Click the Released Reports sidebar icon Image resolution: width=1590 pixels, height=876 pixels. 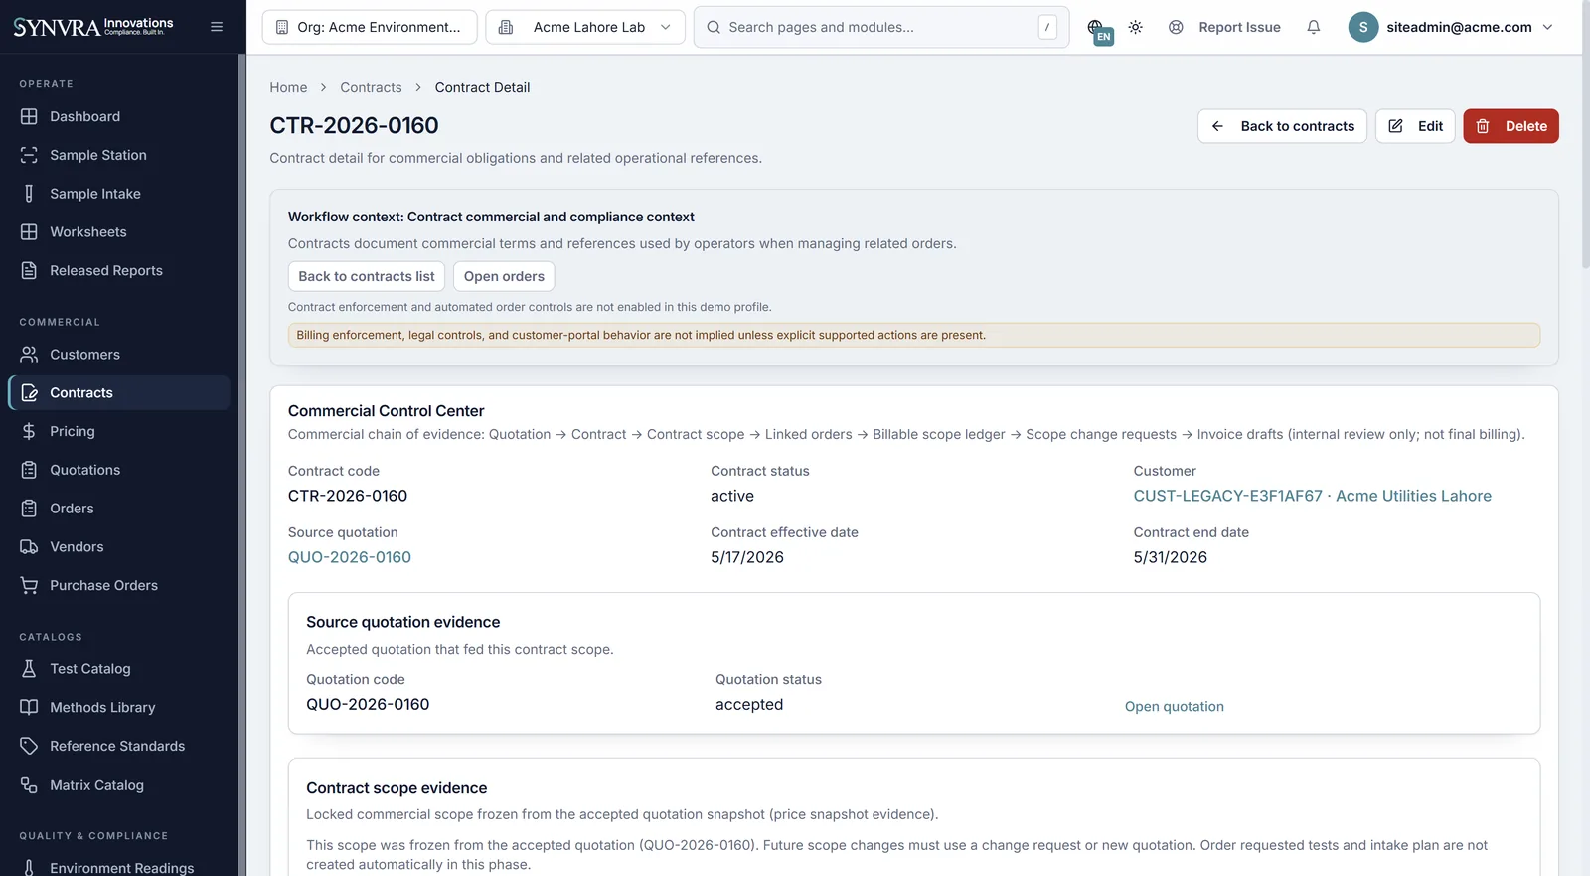click(29, 270)
